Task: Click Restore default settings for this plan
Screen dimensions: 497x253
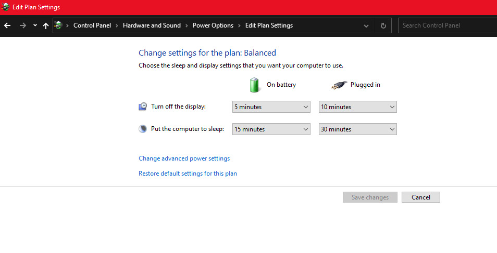Action: point(188,174)
